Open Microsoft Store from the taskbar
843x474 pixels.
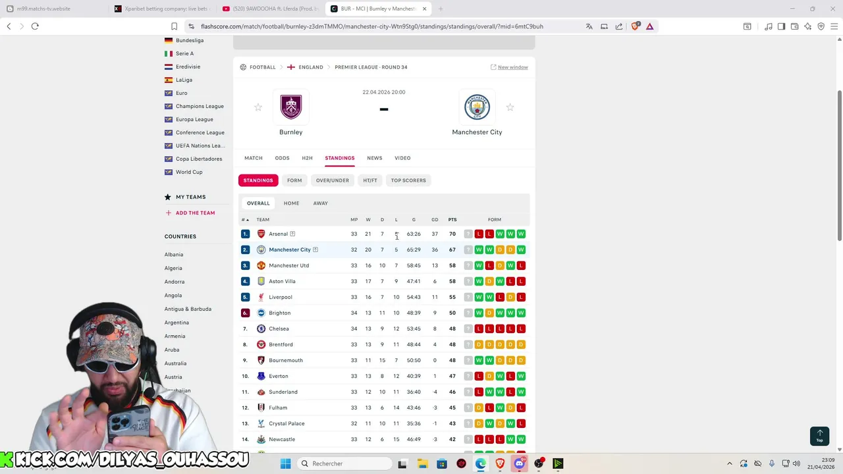442,463
